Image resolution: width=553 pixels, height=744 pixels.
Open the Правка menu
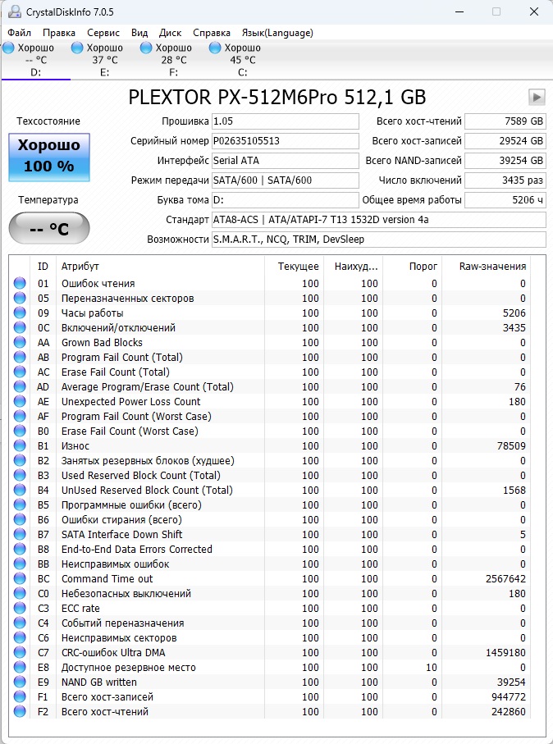[x=59, y=33]
